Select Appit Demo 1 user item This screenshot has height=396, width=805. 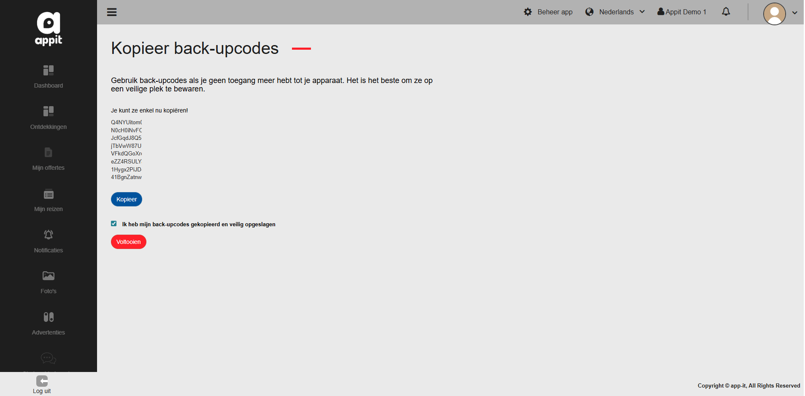682,12
